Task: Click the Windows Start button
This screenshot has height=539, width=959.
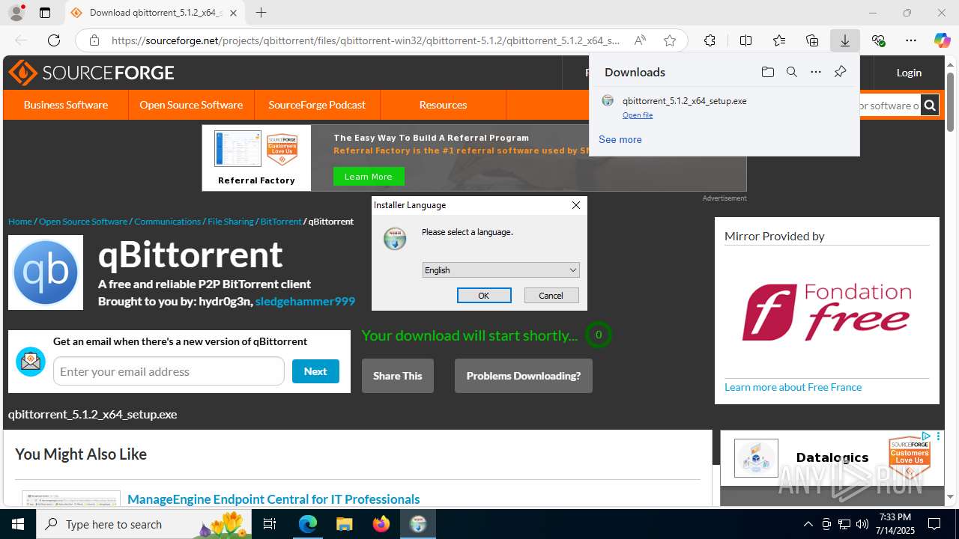Action: [x=18, y=524]
